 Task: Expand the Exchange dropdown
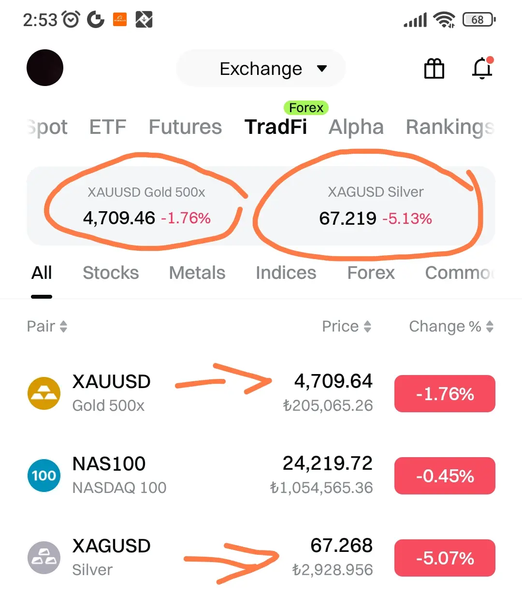pos(261,69)
